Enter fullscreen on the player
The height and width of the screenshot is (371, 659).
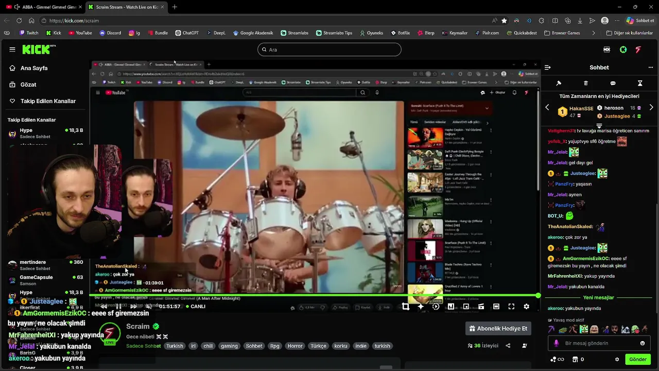pos(511,307)
